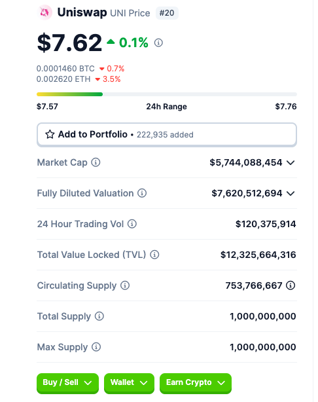318x402 pixels.
Task: Open the price change info icon beside 0.1%
Action: (158, 43)
